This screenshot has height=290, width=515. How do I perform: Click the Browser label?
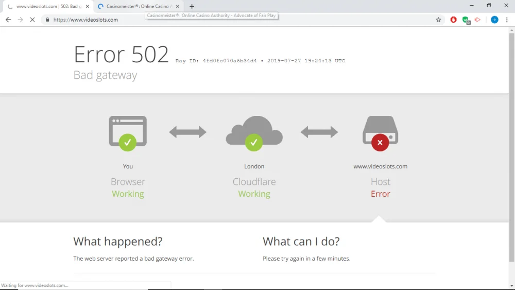tap(128, 182)
